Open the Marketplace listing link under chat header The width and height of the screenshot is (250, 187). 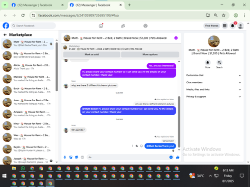click(105, 49)
